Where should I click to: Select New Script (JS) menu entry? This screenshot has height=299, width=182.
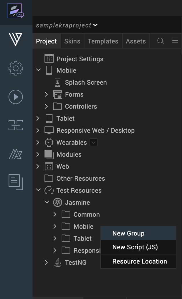click(135, 247)
